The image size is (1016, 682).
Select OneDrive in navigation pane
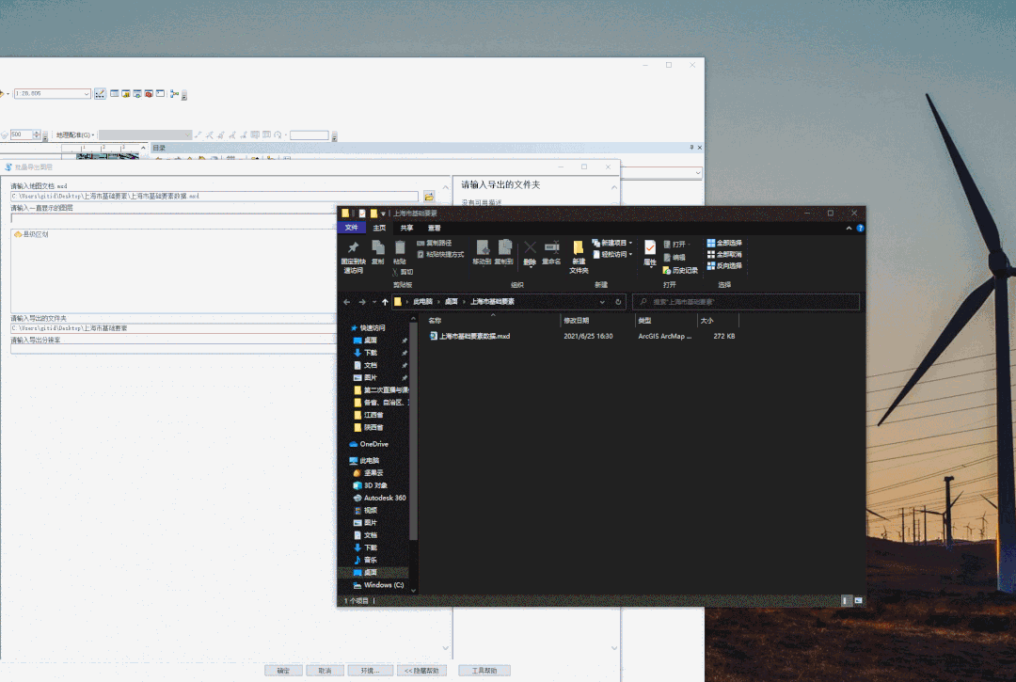(x=373, y=444)
